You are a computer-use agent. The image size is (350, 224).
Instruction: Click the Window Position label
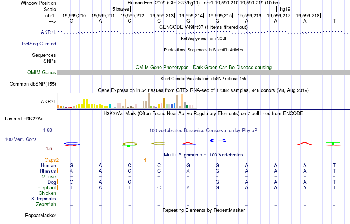click(38, 3)
